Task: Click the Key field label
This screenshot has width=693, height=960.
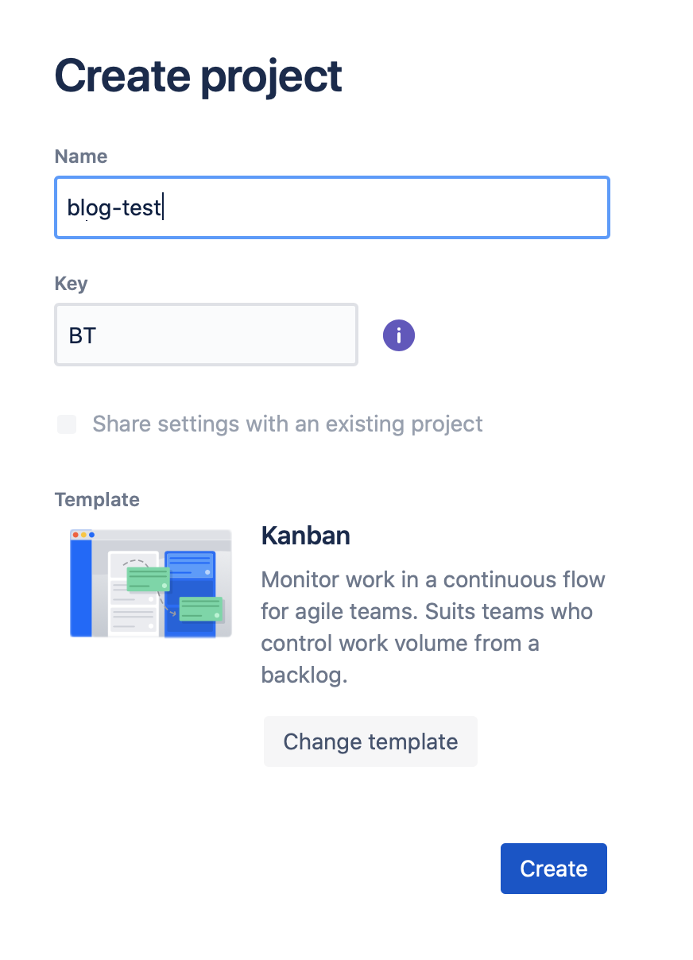Action: click(71, 284)
